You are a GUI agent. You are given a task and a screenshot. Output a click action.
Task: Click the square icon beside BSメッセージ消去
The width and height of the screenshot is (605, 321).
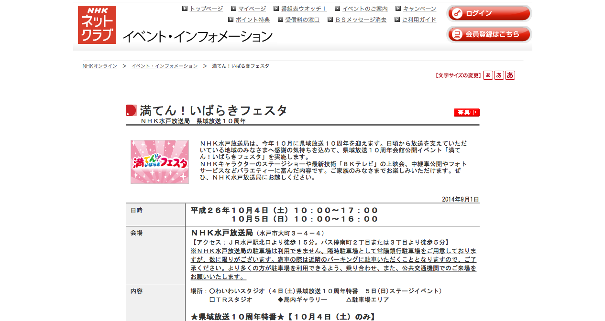pyautogui.click(x=330, y=20)
